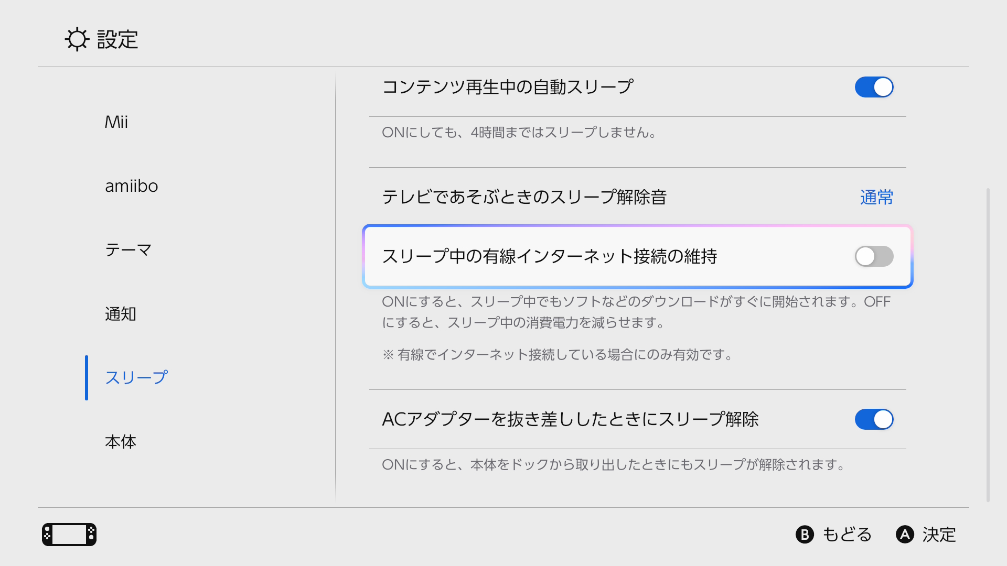
Task: Click the right-side vertical scrollbar
Action: 988,345
